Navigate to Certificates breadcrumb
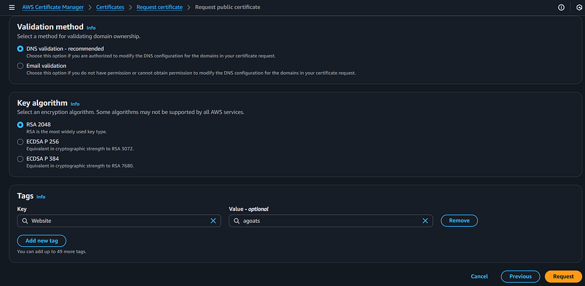 tap(110, 7)
